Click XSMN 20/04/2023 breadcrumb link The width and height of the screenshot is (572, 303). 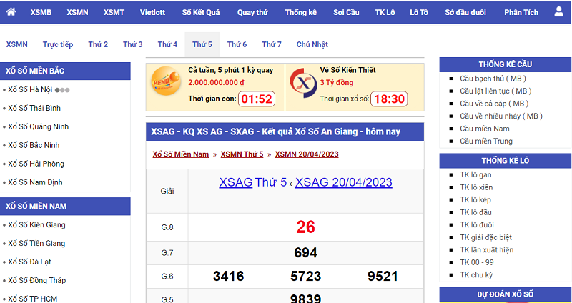307,154
